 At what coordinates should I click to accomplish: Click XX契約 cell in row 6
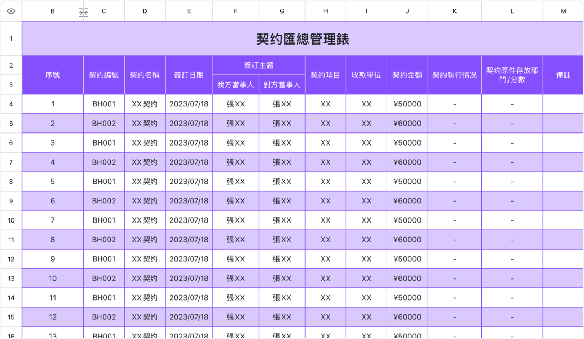(x=145, y=143)
